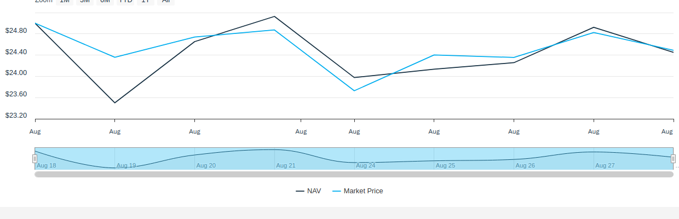This screenshot has width=679, height=219.
Task: Select the 1M zoom range button
Action: [64, 2]
